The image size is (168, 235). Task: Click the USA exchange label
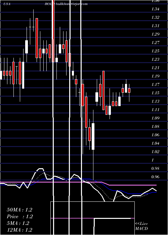click(7, 4)
